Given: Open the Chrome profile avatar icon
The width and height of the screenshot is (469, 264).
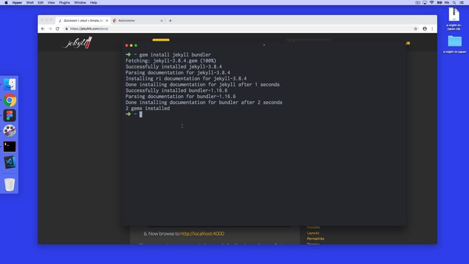Looking at the screenshot, I should coord(424,28).
